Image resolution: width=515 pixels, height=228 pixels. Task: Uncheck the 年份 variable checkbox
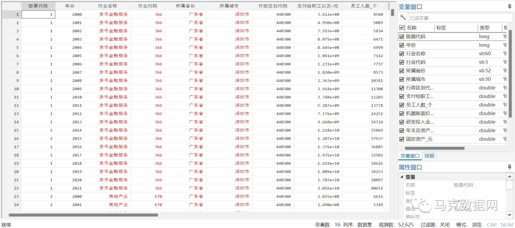coord(402,45)
